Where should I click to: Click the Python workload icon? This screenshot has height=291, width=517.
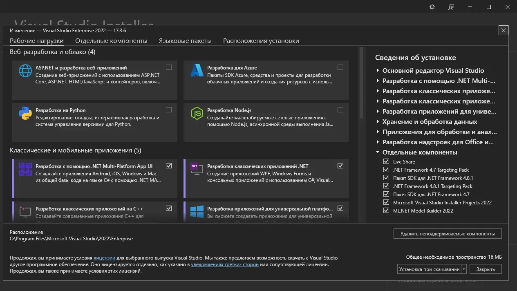point(25,113)
